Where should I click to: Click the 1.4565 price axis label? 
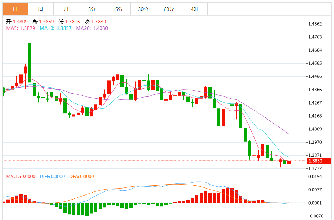[x=315, y=63]
